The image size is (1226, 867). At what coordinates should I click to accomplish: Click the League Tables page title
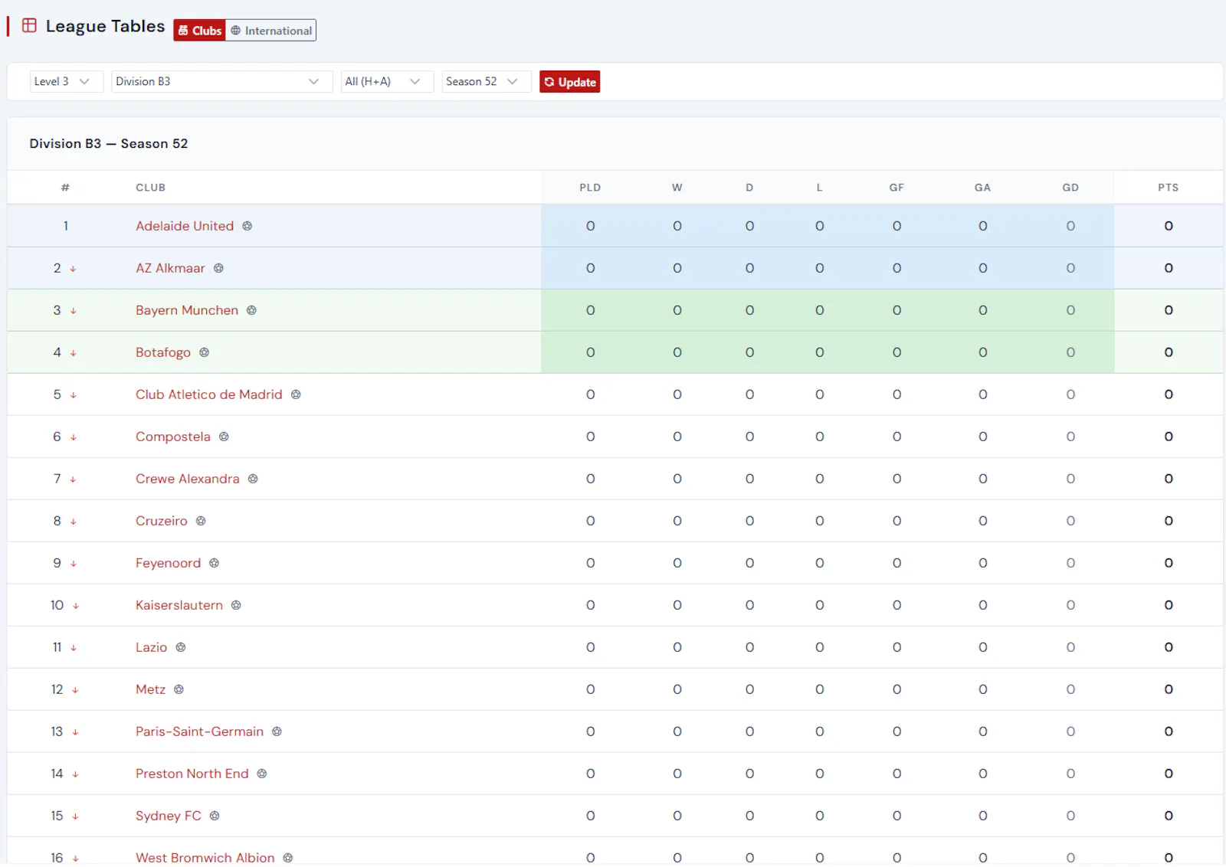click(x=105, y=26)
